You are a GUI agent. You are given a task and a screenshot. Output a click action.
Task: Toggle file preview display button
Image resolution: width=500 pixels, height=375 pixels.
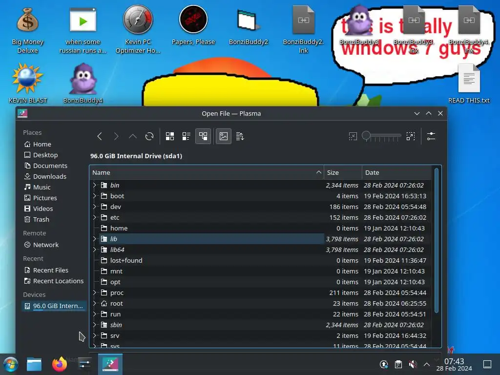[x=224, y=137]
